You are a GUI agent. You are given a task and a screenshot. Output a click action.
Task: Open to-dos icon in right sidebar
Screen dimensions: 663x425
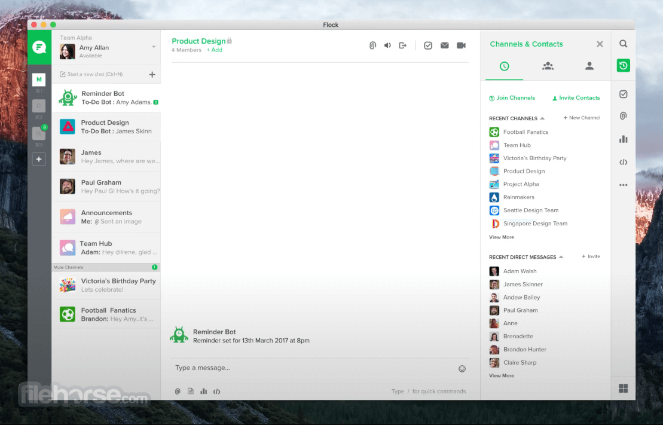click(x=624, y=94)
